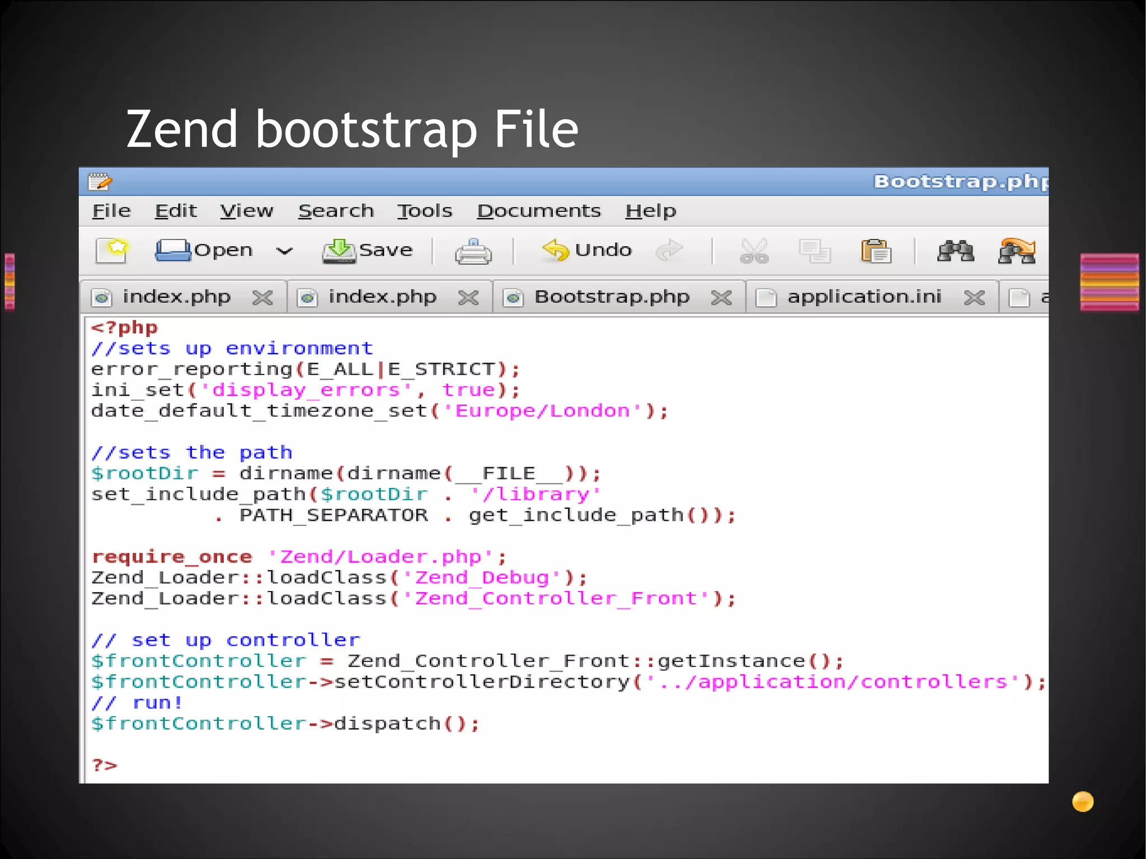Close the second index.php tab
The width and height of the screenshot is (1146, 859).
(468, 298)
